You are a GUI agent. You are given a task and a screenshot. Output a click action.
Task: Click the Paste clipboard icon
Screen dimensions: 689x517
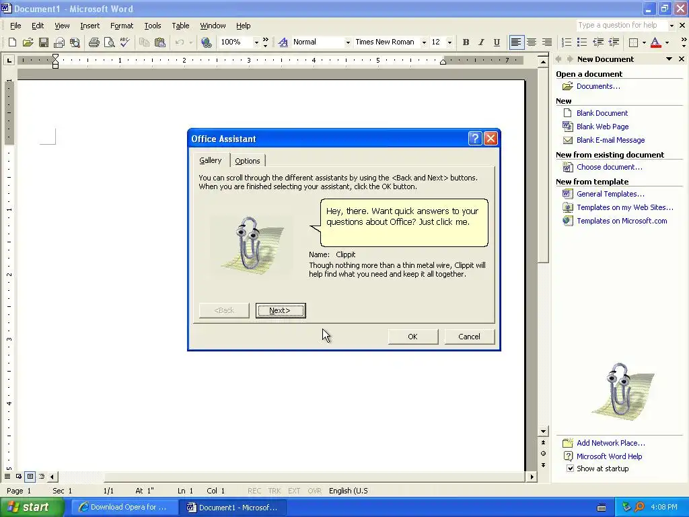click(x=160, y=42)
